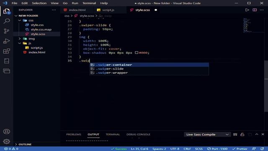Split the editor right
The width and height of the screenshot is (268, 151).
[x=255, y=10]
